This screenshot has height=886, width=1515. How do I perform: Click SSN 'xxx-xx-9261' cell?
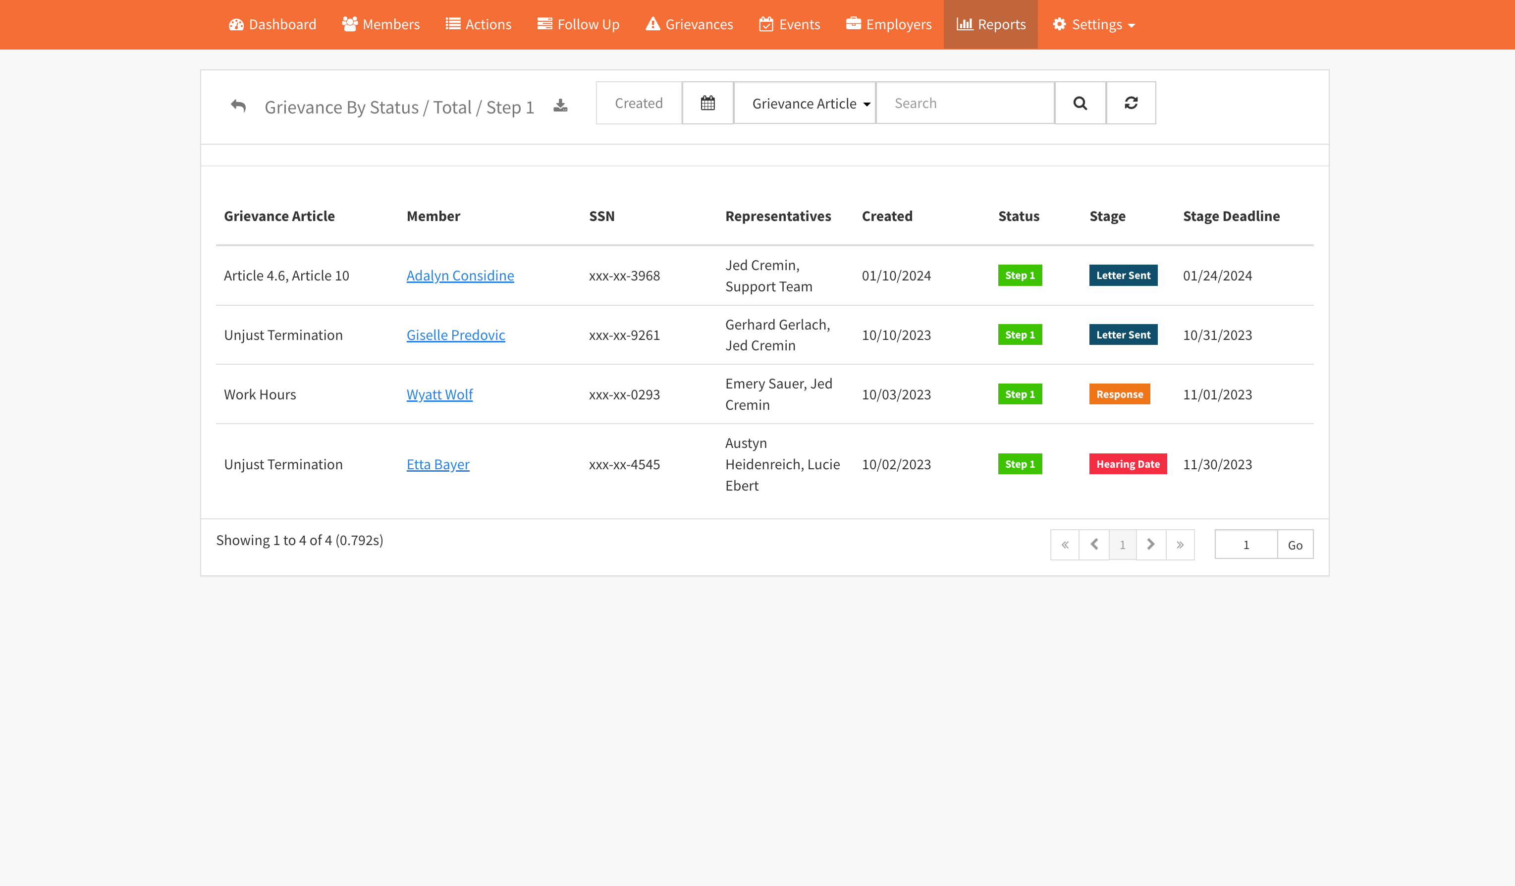pos(624,335)
